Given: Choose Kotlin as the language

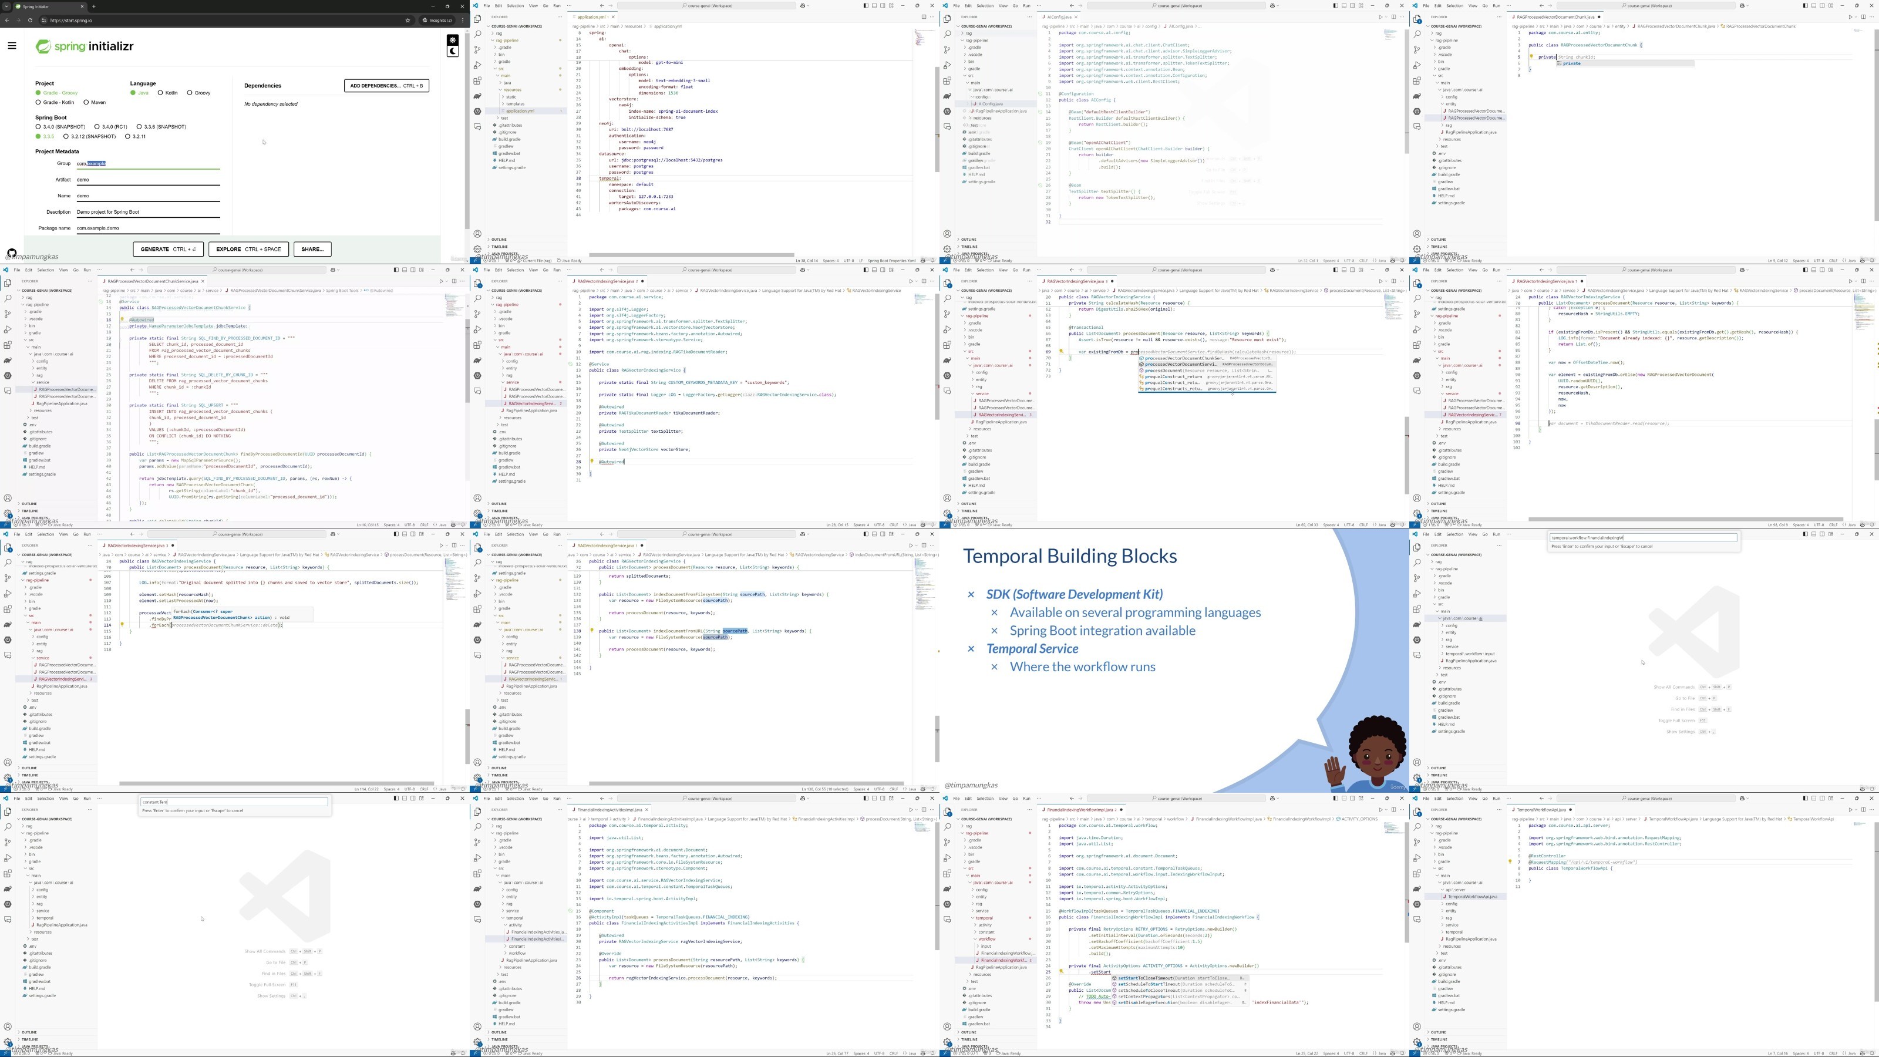Looking at the screenshot, I should [x=168, y=93].
